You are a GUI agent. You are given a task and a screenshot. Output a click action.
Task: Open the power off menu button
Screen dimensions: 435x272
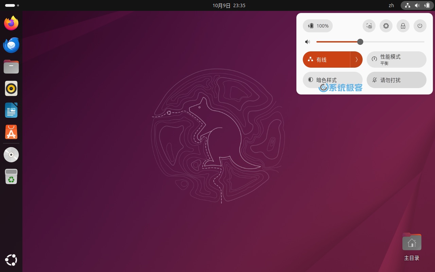coord(420,26)
